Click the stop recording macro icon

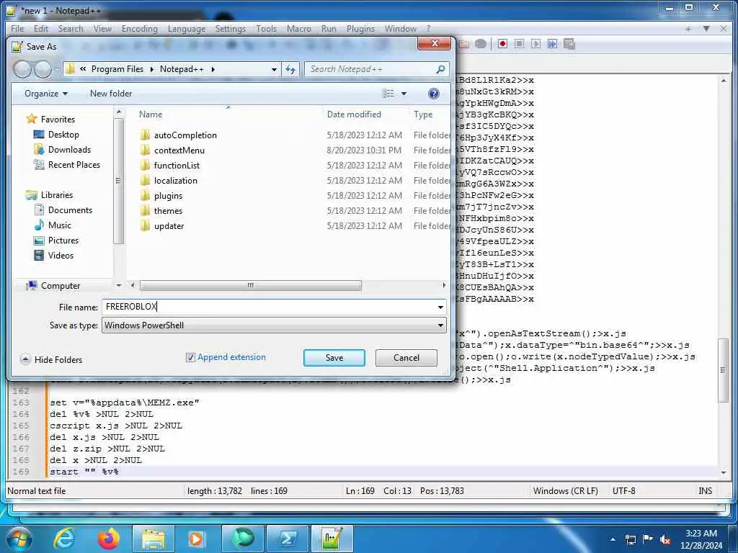coord(519,44)
